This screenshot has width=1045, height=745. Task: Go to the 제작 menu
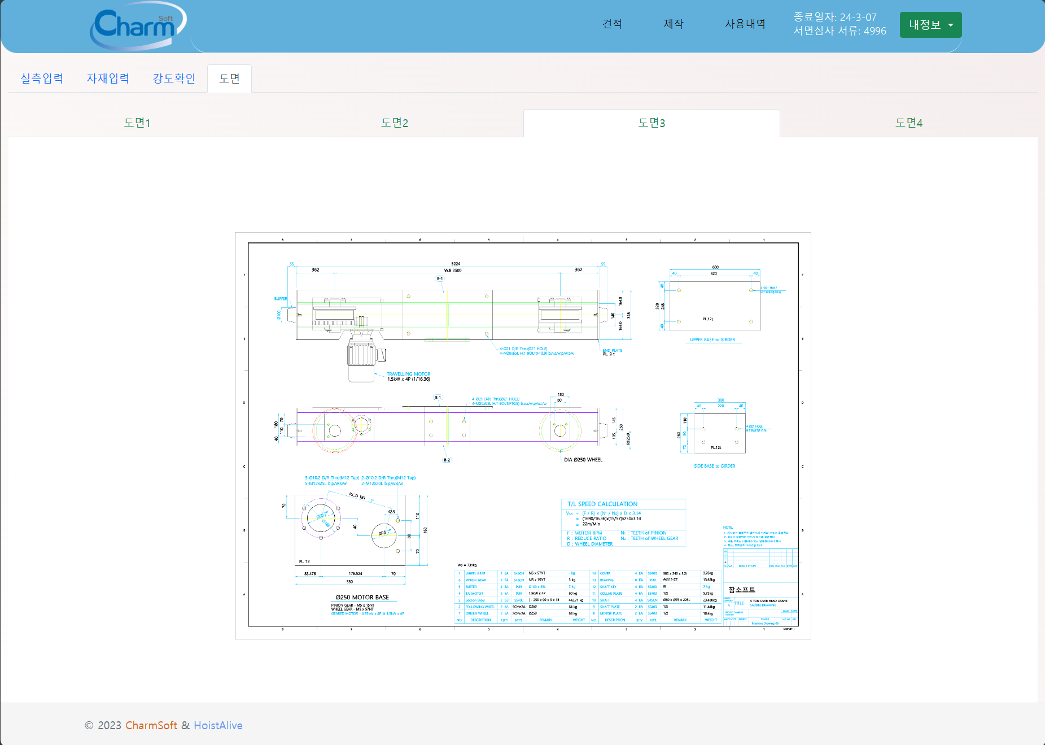[x=674, y=24]
